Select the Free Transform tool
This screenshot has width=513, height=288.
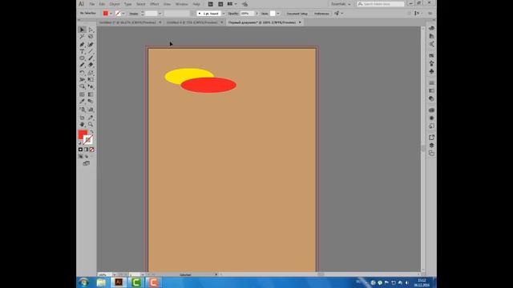click(x=91, y=79)
